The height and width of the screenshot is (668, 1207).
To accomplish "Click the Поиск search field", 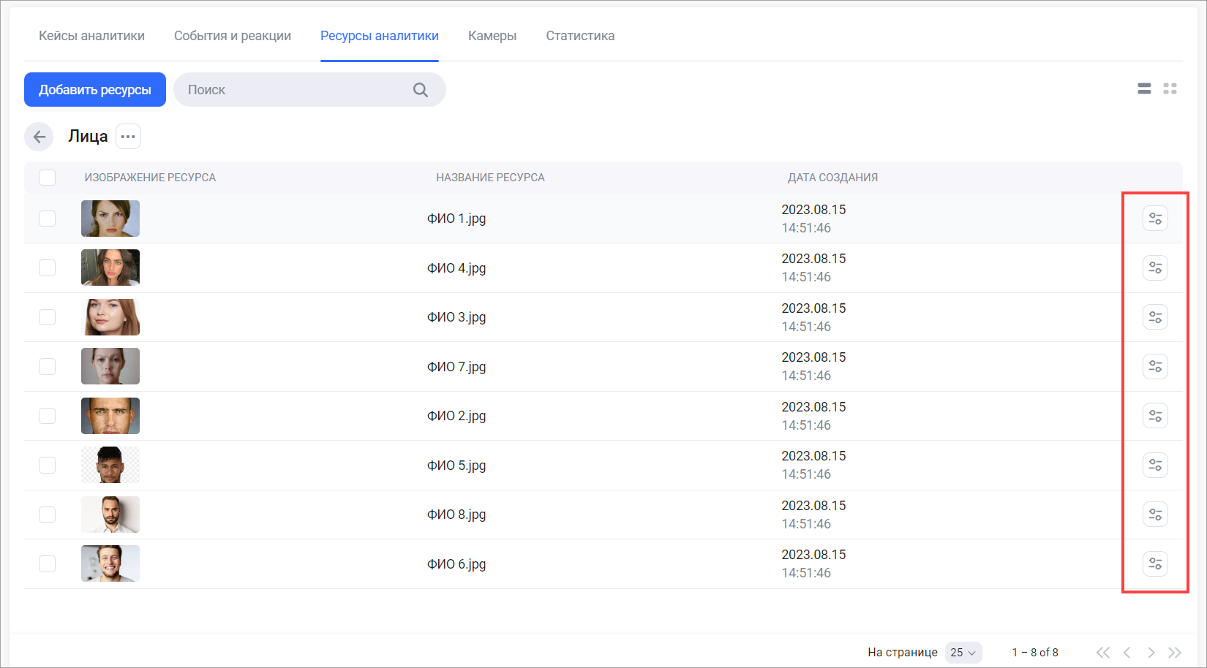I will tap(293, 90).
